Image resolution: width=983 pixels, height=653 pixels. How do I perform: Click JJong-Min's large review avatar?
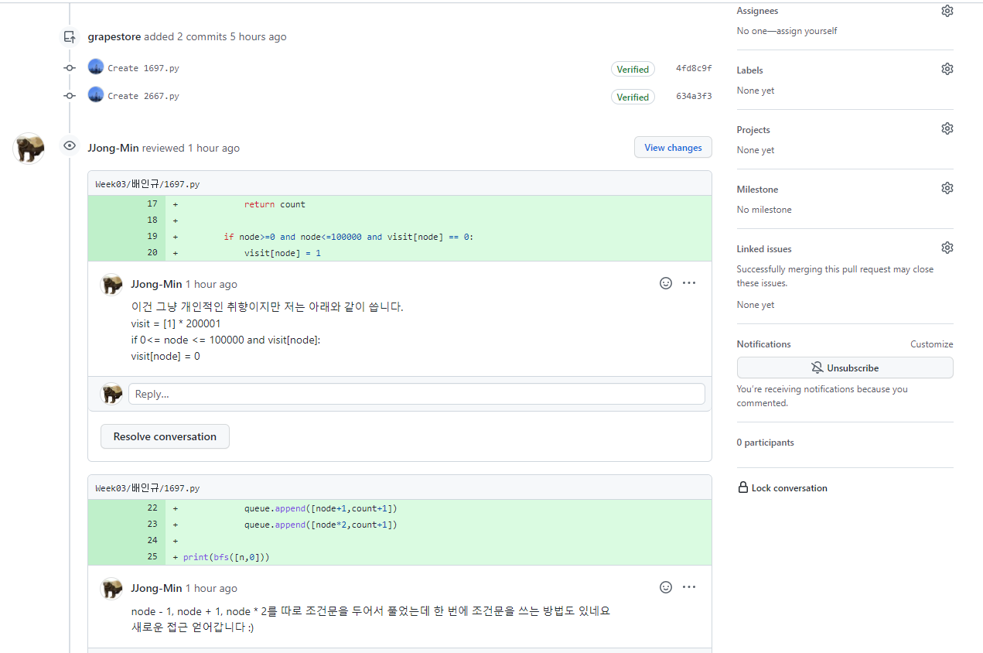29,148
